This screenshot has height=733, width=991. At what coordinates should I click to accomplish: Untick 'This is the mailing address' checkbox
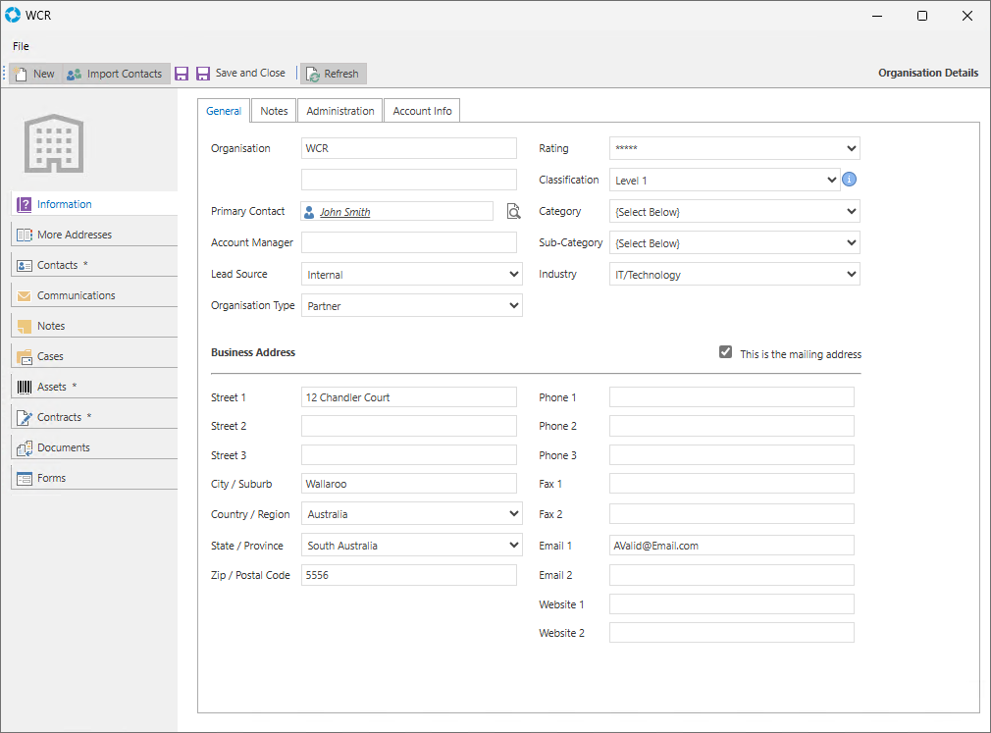point(725,352)
